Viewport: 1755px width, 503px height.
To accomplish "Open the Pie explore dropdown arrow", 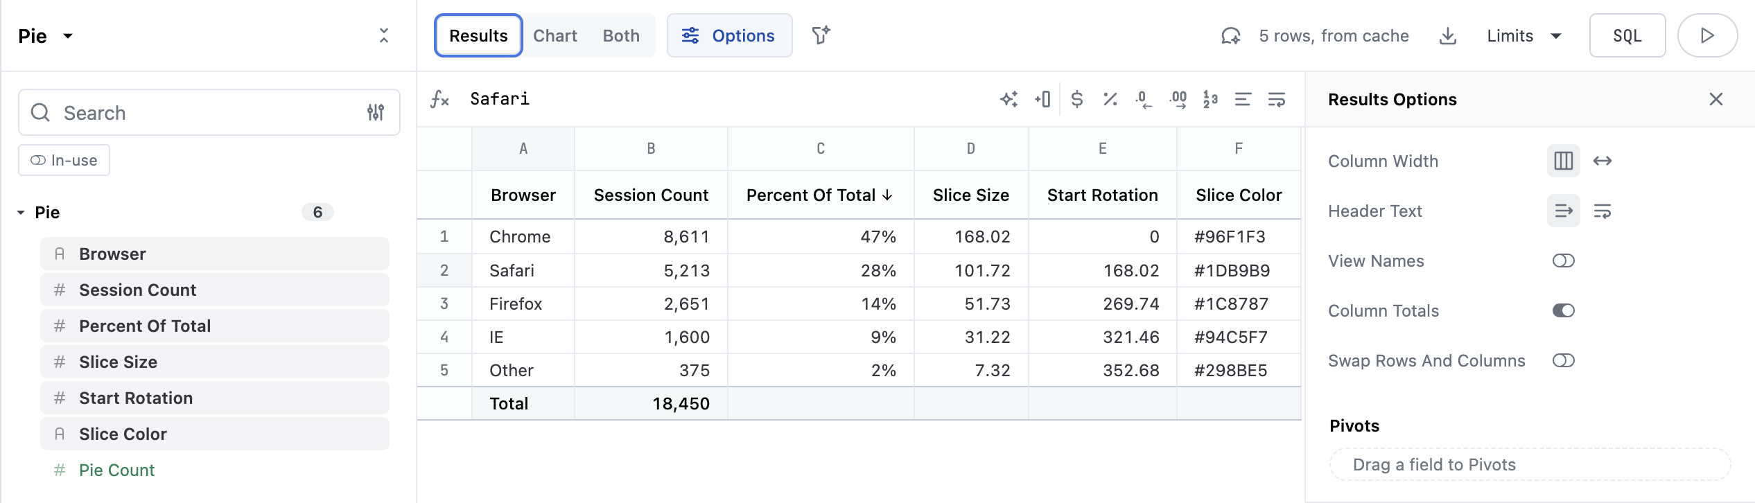I will [68, 36].
